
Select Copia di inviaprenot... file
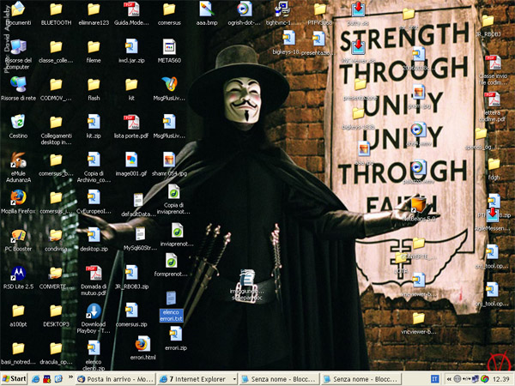click(x=173, y=191)
